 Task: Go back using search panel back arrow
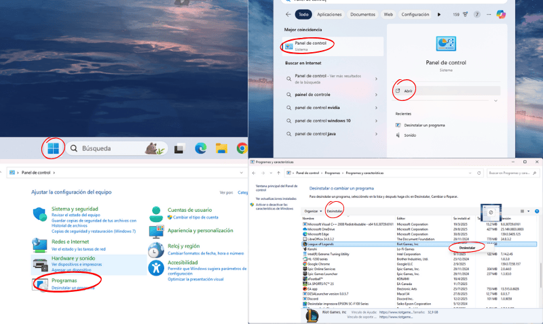[x=288, y=14]
